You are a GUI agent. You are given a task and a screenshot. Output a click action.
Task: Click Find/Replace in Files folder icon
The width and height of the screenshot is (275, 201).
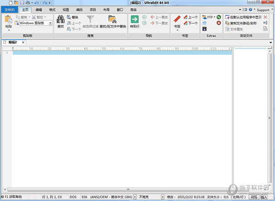coord(112,19)
